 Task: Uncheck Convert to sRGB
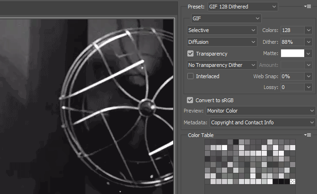pyautogui.click(x=190, y=100)
